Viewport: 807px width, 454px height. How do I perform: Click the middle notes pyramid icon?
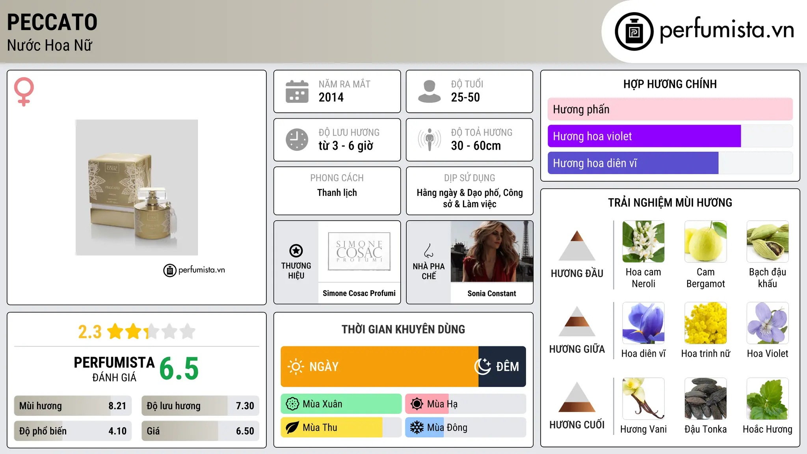(577, 321)
